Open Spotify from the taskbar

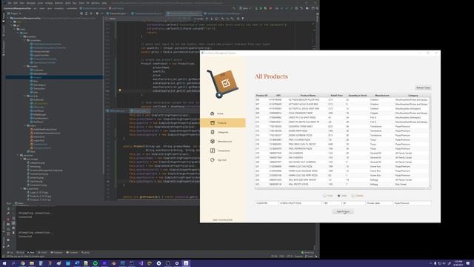[96, 263]
